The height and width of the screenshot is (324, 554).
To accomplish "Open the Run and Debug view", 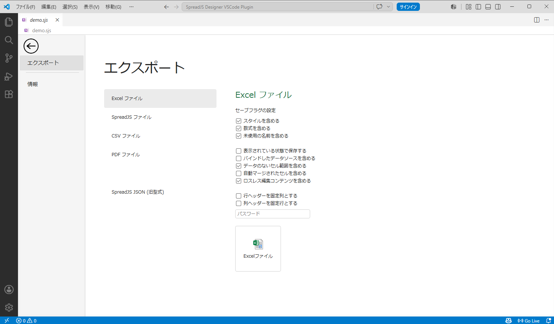I will click(9, 76).
